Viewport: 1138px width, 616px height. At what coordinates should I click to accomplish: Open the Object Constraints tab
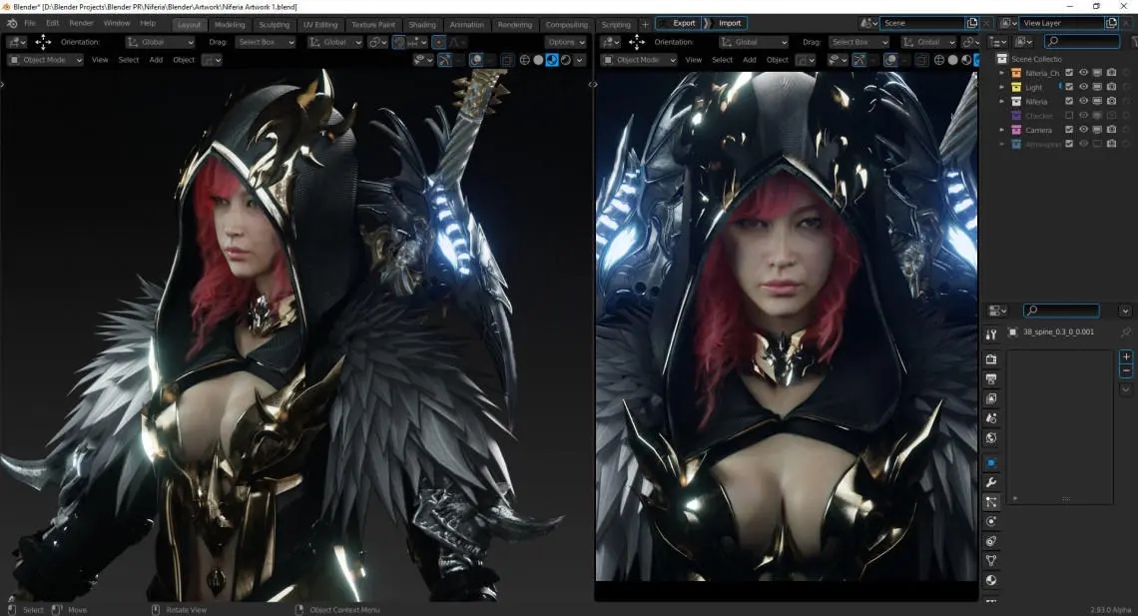pyautogui.click(x=990, y=540)
